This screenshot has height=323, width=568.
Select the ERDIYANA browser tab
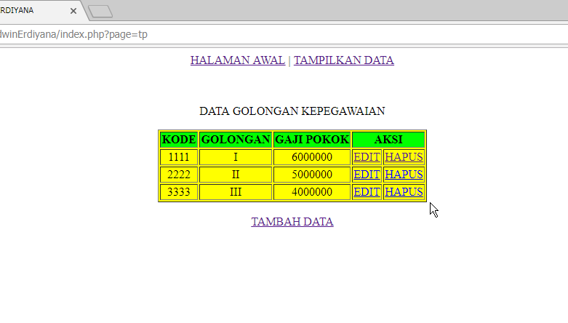coord(40,10)
